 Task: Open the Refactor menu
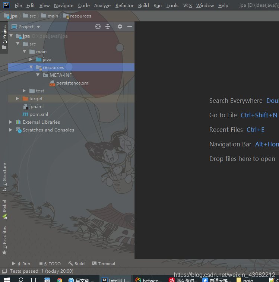coord(124,6)
